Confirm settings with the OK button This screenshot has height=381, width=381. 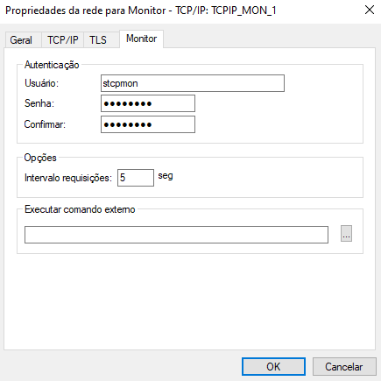(273, 367)
